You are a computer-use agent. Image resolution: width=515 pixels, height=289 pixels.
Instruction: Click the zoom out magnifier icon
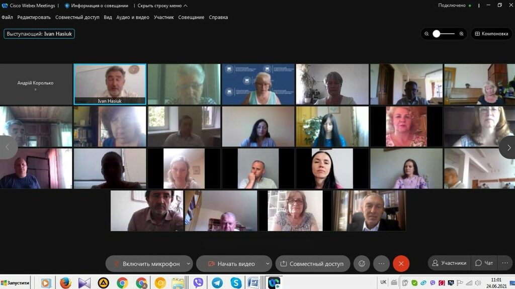tap(426, 34)
